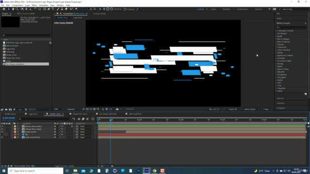Click the Frame Blending master switch in timeline
Screen dimensions: 310x174
pyautogui.click(x=83, y=119)
